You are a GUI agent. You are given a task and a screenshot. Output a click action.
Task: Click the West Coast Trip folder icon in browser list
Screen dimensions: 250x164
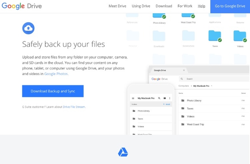coord(183,124)
